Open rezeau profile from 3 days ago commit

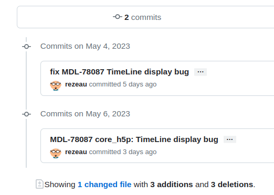76,152
